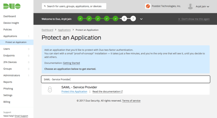Click the Dashboard breadcrumb link

coord(47,30)
